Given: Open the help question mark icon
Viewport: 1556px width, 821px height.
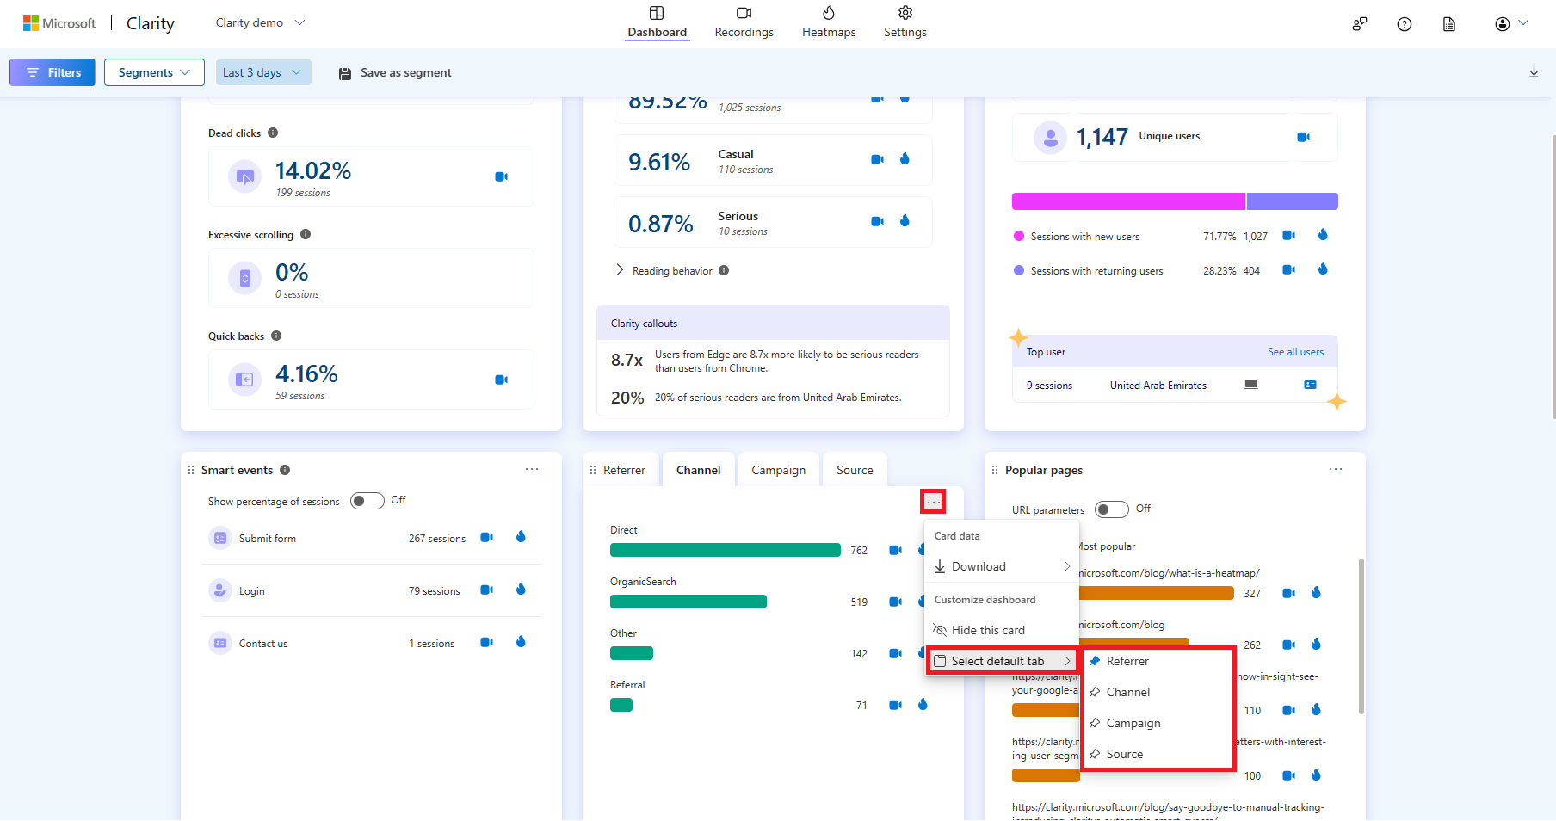Looking at the screenshot, I should click(x=1405, y=24).
